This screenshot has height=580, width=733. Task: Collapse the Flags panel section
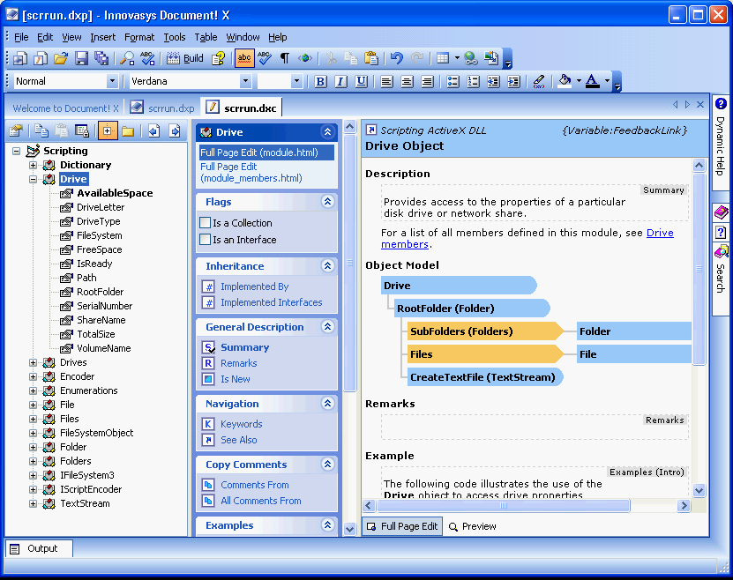point(327,202)
